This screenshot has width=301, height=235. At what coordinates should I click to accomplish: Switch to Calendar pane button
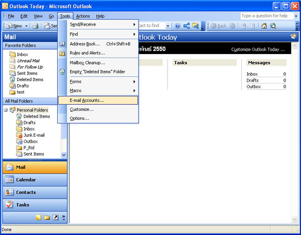pyautogui.click(x=35, y=179)
